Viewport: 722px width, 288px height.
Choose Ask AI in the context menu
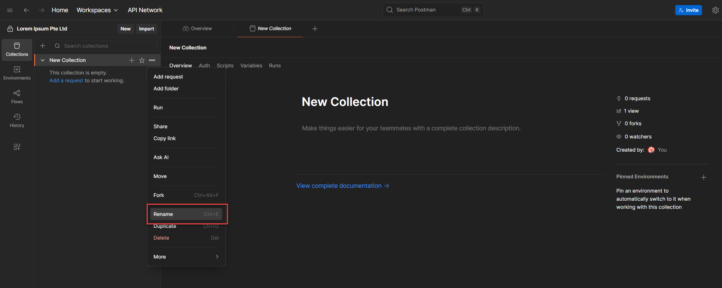click(186, 157)
